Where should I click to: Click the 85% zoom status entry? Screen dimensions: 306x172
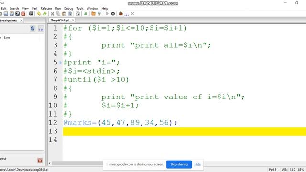301,170
